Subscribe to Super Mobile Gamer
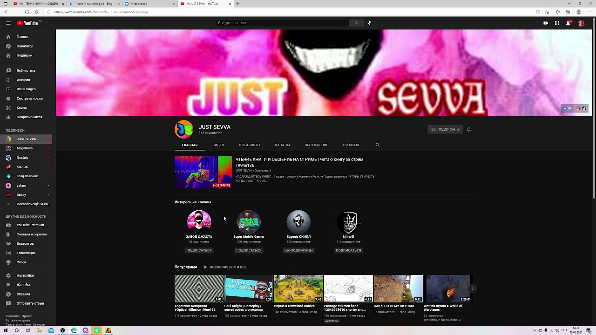Screen dimensions: 596x335 (249, 250)
